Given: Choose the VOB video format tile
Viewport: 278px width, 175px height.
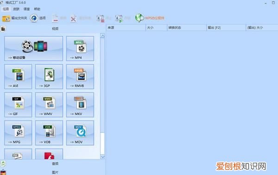Looking at the screenshot, I should tap(49, 133).
